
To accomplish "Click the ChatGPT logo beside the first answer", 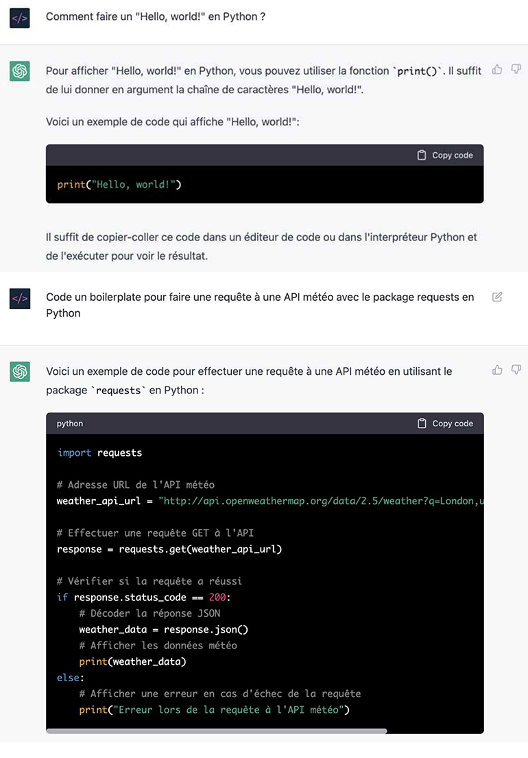I will pyautogui.click(x=20, y=71).
